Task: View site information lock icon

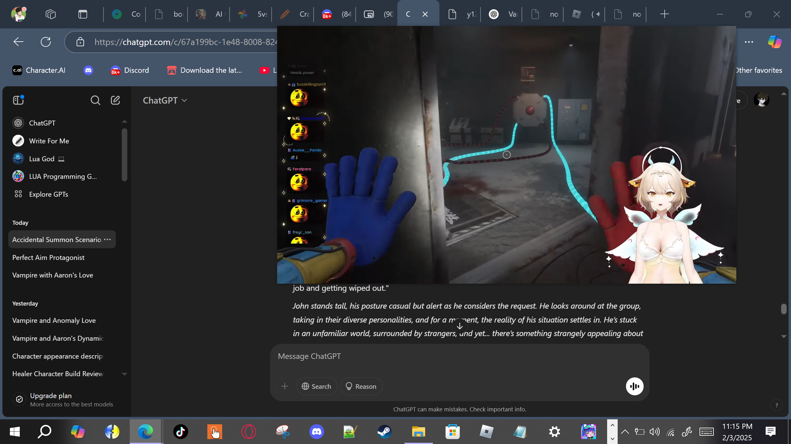Action: [x=80, y=42]
